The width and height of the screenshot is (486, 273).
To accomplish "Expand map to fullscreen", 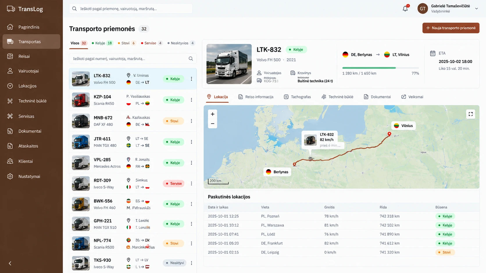I will [471, 114].
